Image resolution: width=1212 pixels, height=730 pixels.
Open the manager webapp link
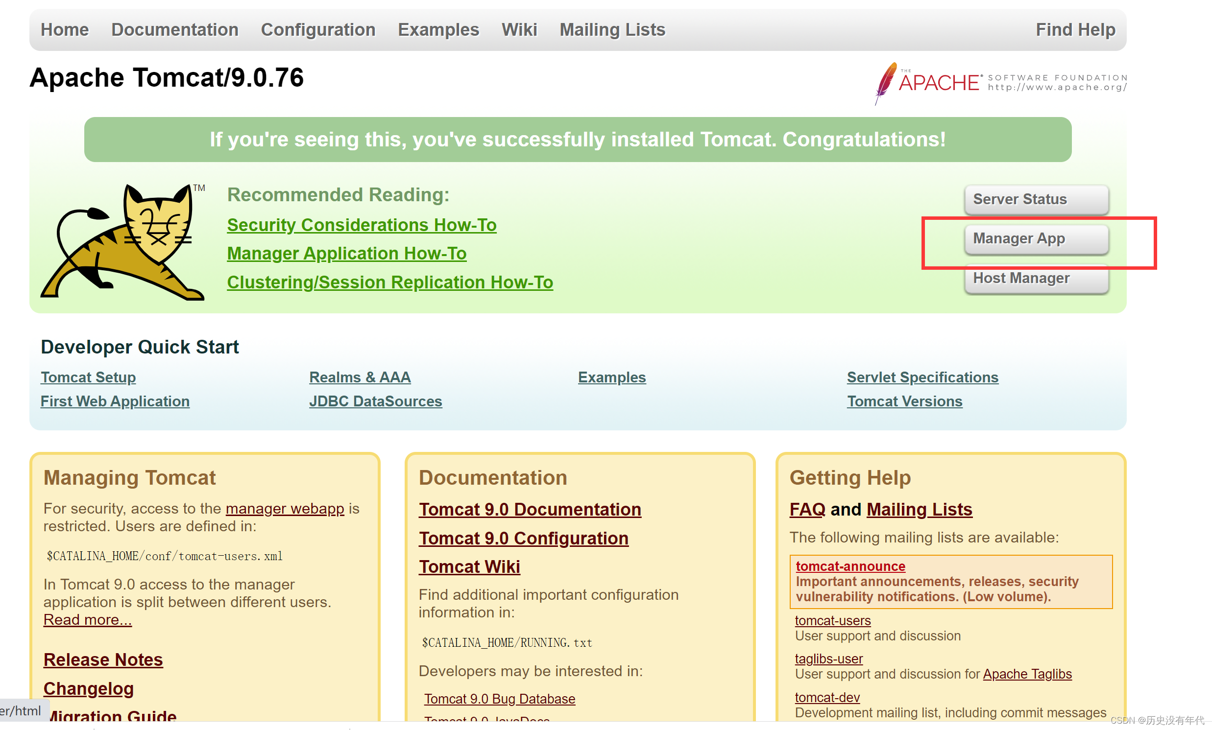[x=285, y=508]
